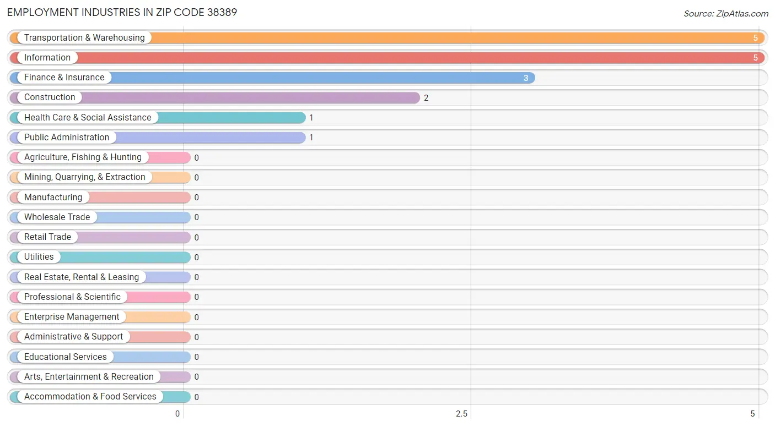
Task: Select the Public Administration label
Action: click(x=67, y=137)
